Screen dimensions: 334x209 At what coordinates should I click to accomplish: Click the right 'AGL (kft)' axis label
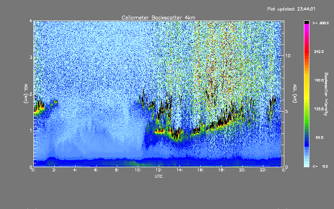point(295,94)
